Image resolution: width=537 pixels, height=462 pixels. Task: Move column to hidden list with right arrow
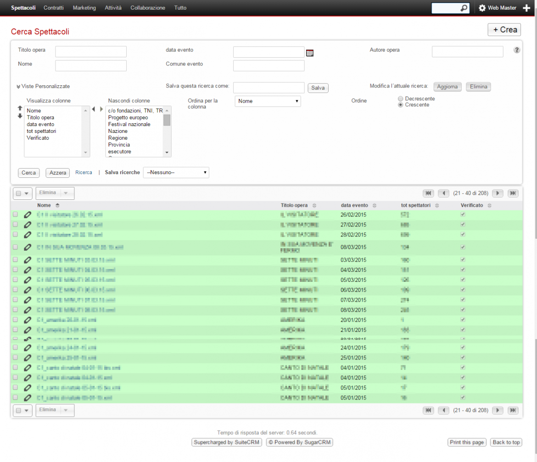point(101,109)
